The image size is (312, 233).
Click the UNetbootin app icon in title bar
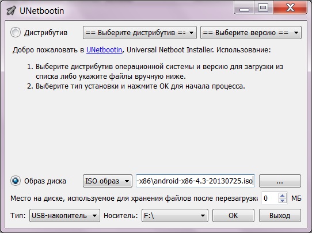coord(11,11)
